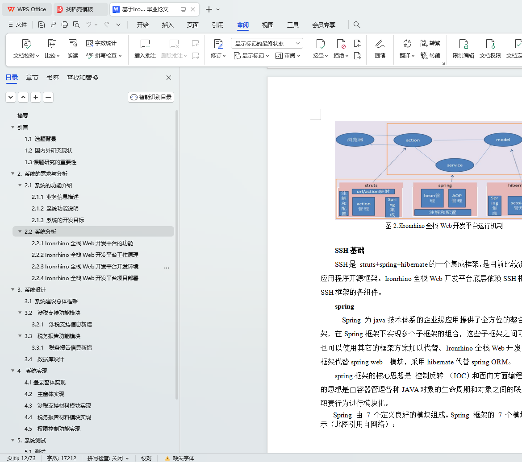
Task: Switch to the 插入 ribbon tab
Action: (168, 25)
